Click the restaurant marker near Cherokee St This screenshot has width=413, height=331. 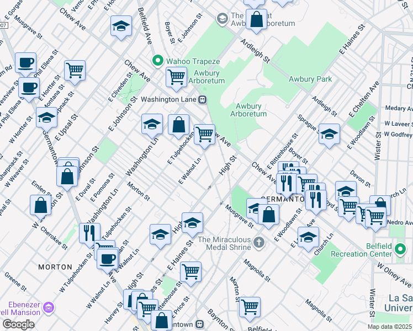pos(90,234)
